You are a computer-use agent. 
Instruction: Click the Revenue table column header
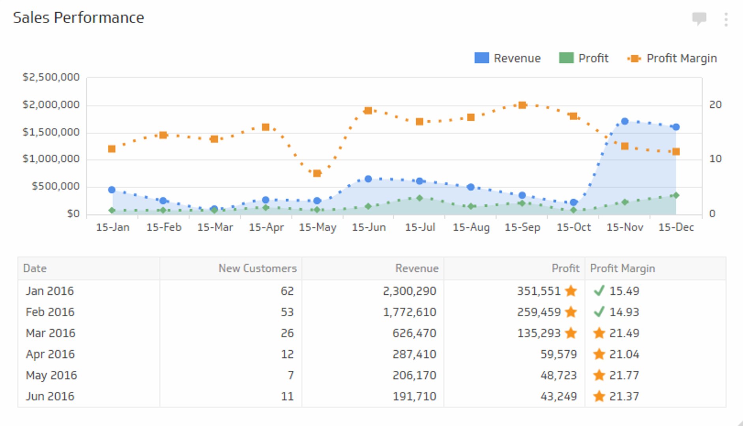(417, 269)
